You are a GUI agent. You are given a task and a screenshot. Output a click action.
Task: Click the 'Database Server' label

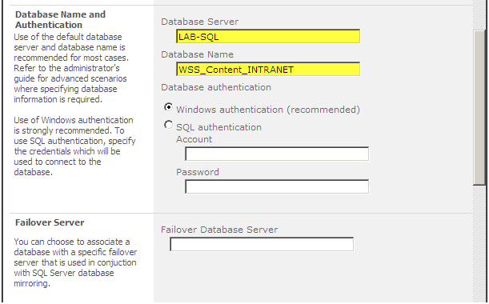coord(199,22)
